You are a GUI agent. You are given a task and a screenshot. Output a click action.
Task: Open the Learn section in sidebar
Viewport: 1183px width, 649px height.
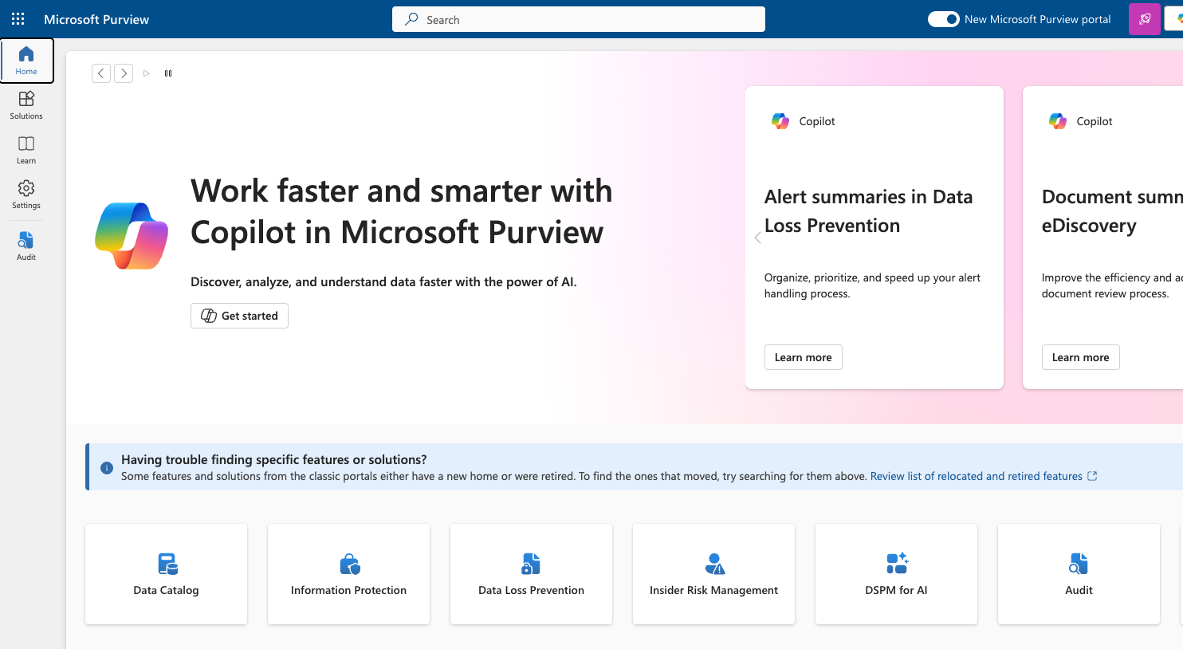tap(26, 150)
